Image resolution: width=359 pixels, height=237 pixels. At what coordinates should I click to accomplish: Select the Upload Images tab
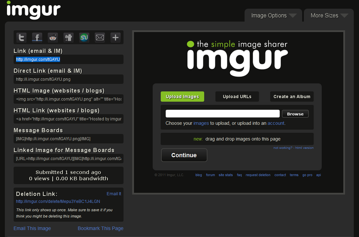tap(182, 96)
